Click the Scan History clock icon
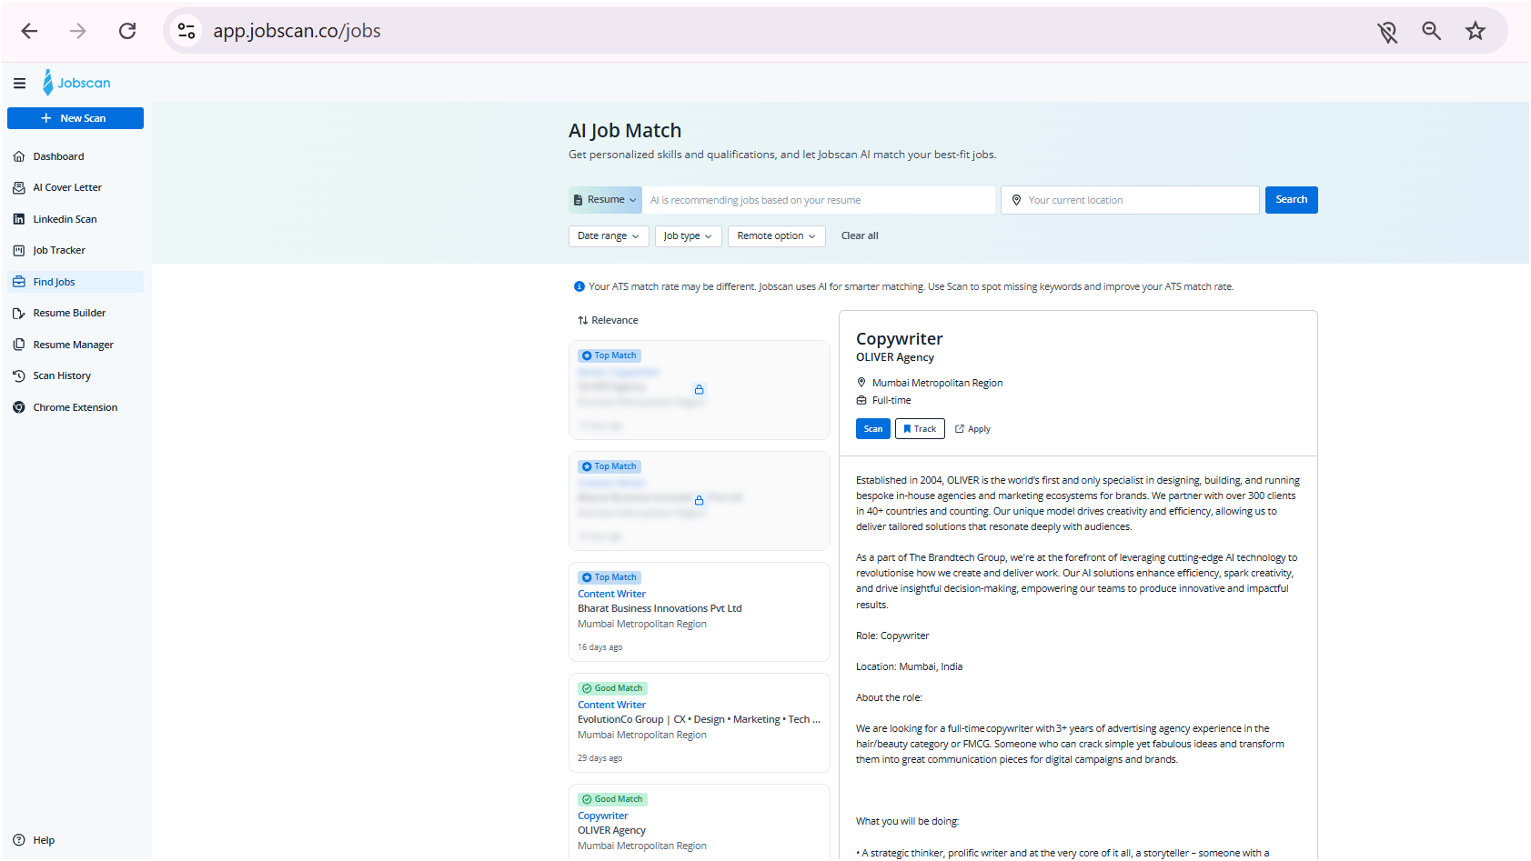This screenshot has height=861, width=1531. 19,375
